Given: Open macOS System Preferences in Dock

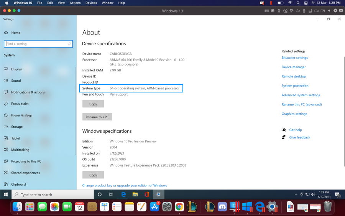Looking at the screenshot, I should (x=167, y=207).
